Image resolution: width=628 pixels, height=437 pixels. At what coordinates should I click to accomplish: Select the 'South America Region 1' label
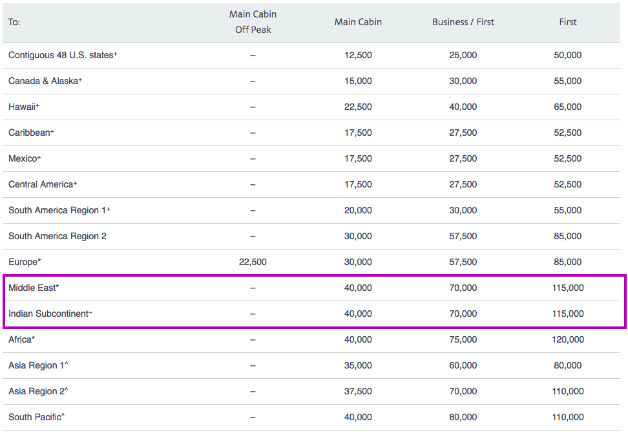coord(59,210)
